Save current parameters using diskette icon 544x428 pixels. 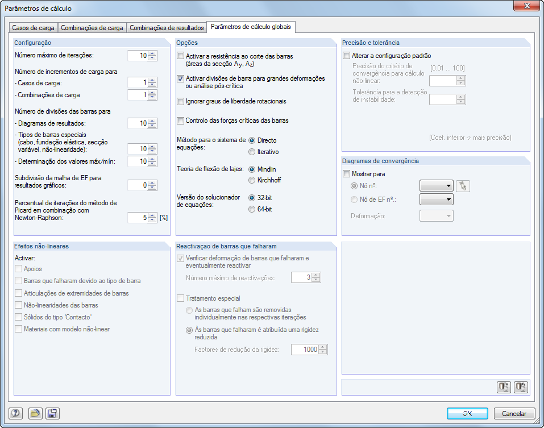coord(52,413)
